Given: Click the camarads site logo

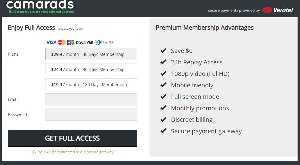Looking at the screenshot, I should point(40,5).
